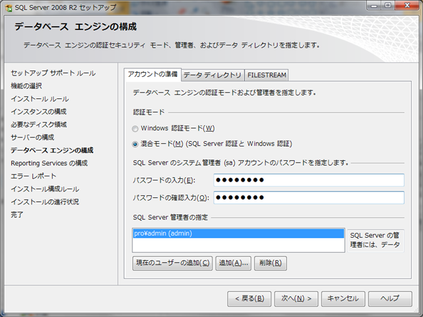The width and height of the screenshot is (423, 317).
Task: Click the 認証モード group label
Action: point(149,112)
